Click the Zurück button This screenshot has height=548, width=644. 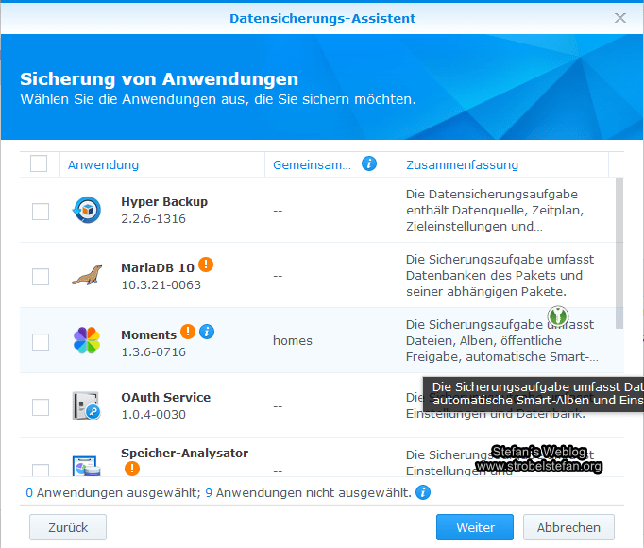68,527
